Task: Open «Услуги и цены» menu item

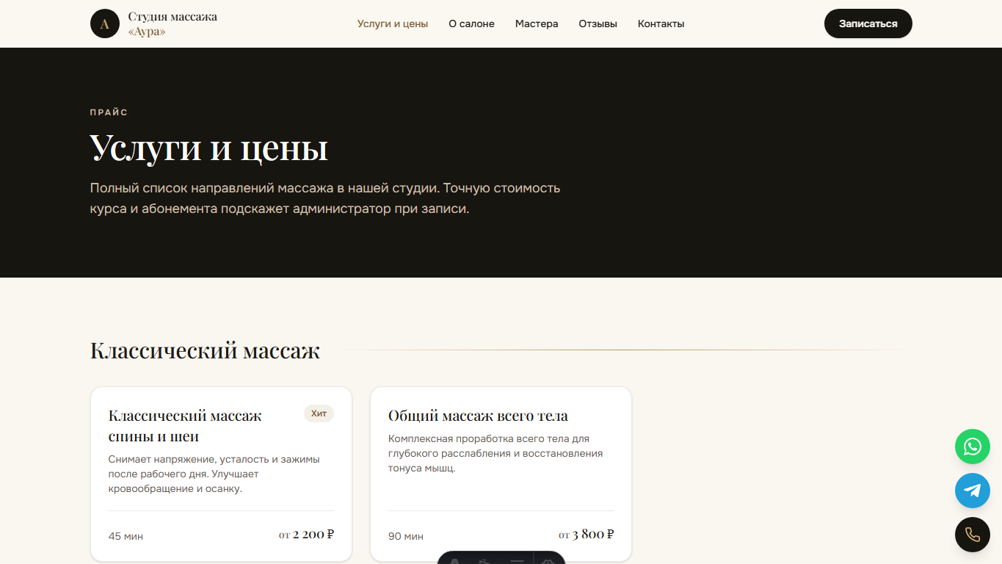Action: pyautogui.click(x=393, y=23)
